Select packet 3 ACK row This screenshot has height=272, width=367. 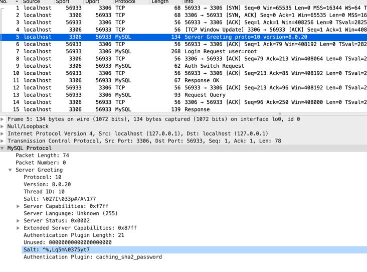point(183,23)
